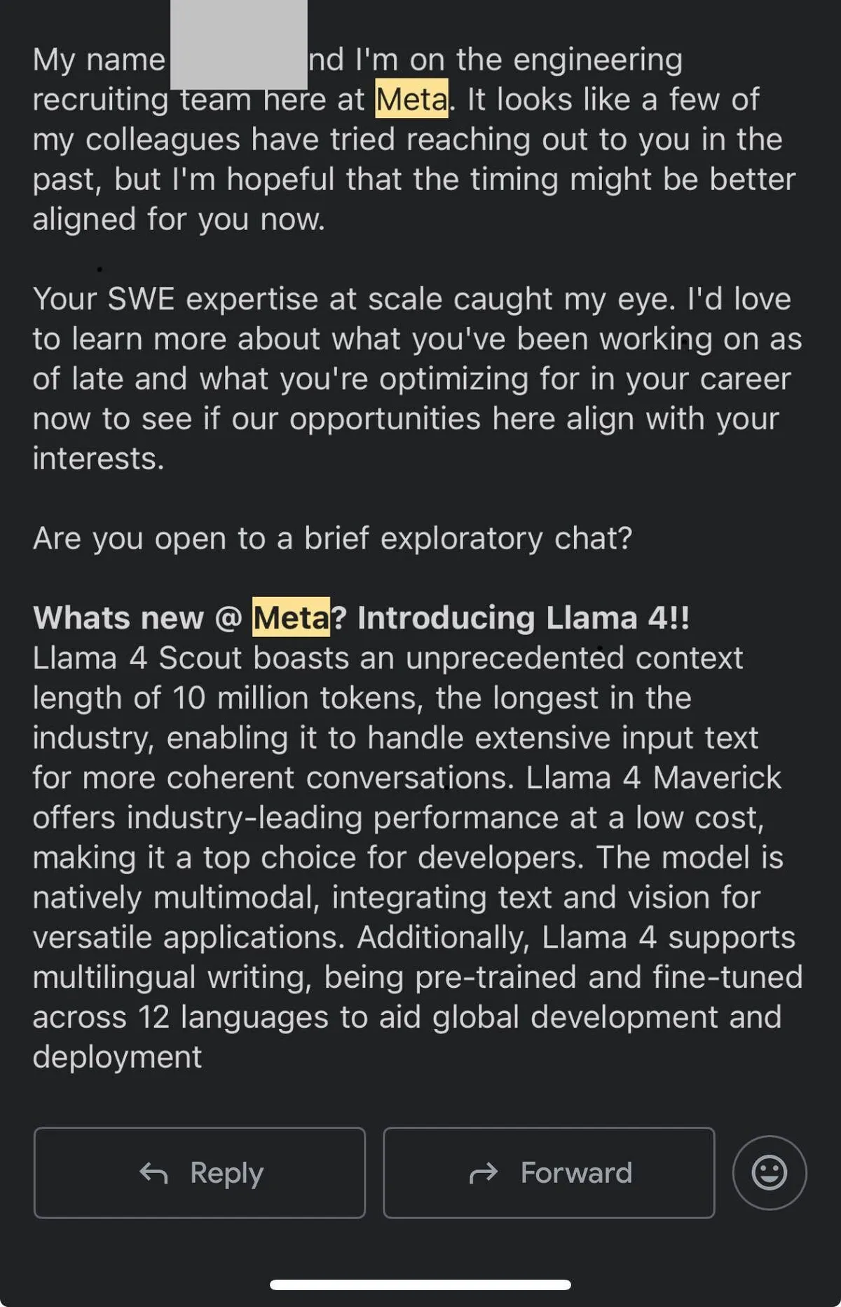The image size is (841, 1307).
Task: Tap highlighted "Meta" in the first paragraph
Action: [x=411, y=100]
